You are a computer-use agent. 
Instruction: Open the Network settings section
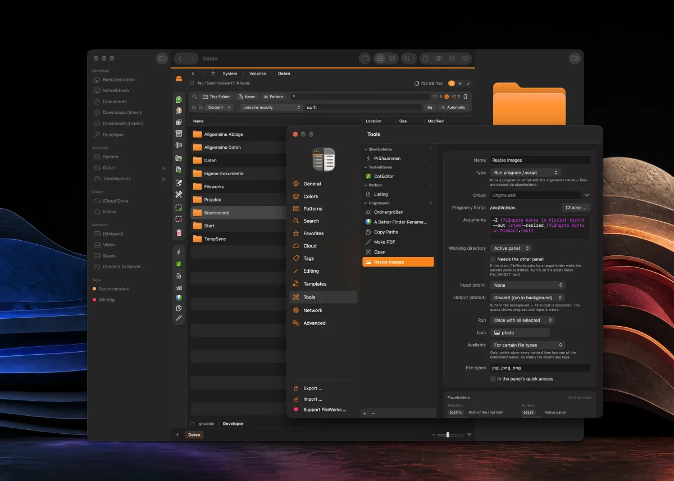[323, 310]
